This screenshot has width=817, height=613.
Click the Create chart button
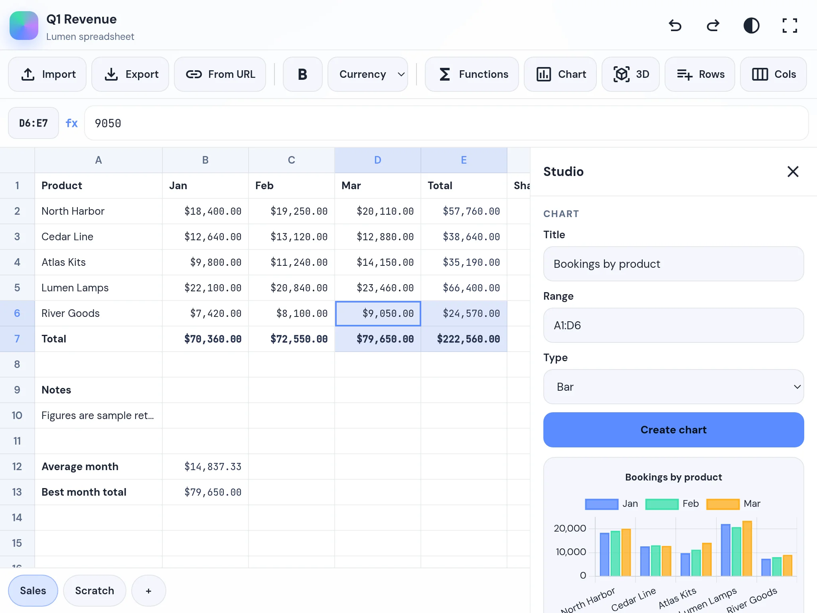click(x=673, y=430)
